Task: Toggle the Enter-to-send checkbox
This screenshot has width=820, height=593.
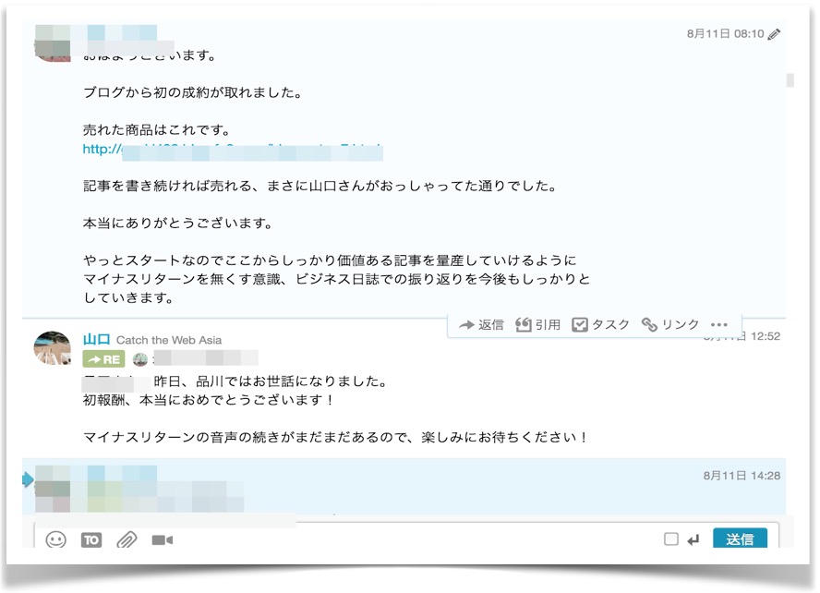Action: pos(671,539)
